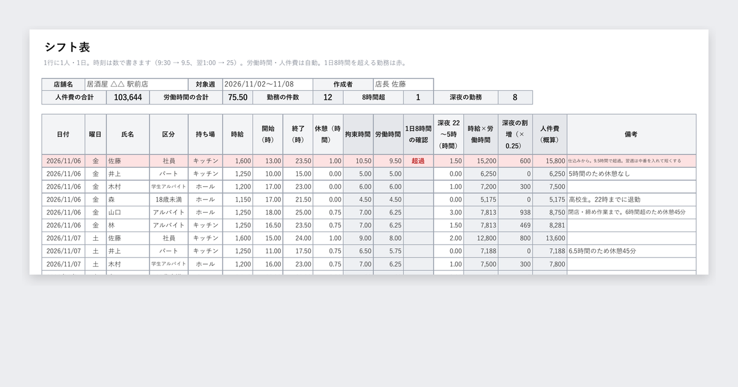The width and height of the screenshot is (738, 387).
Task: Click the end time 24.00 cell
Action: click(298, 238)
